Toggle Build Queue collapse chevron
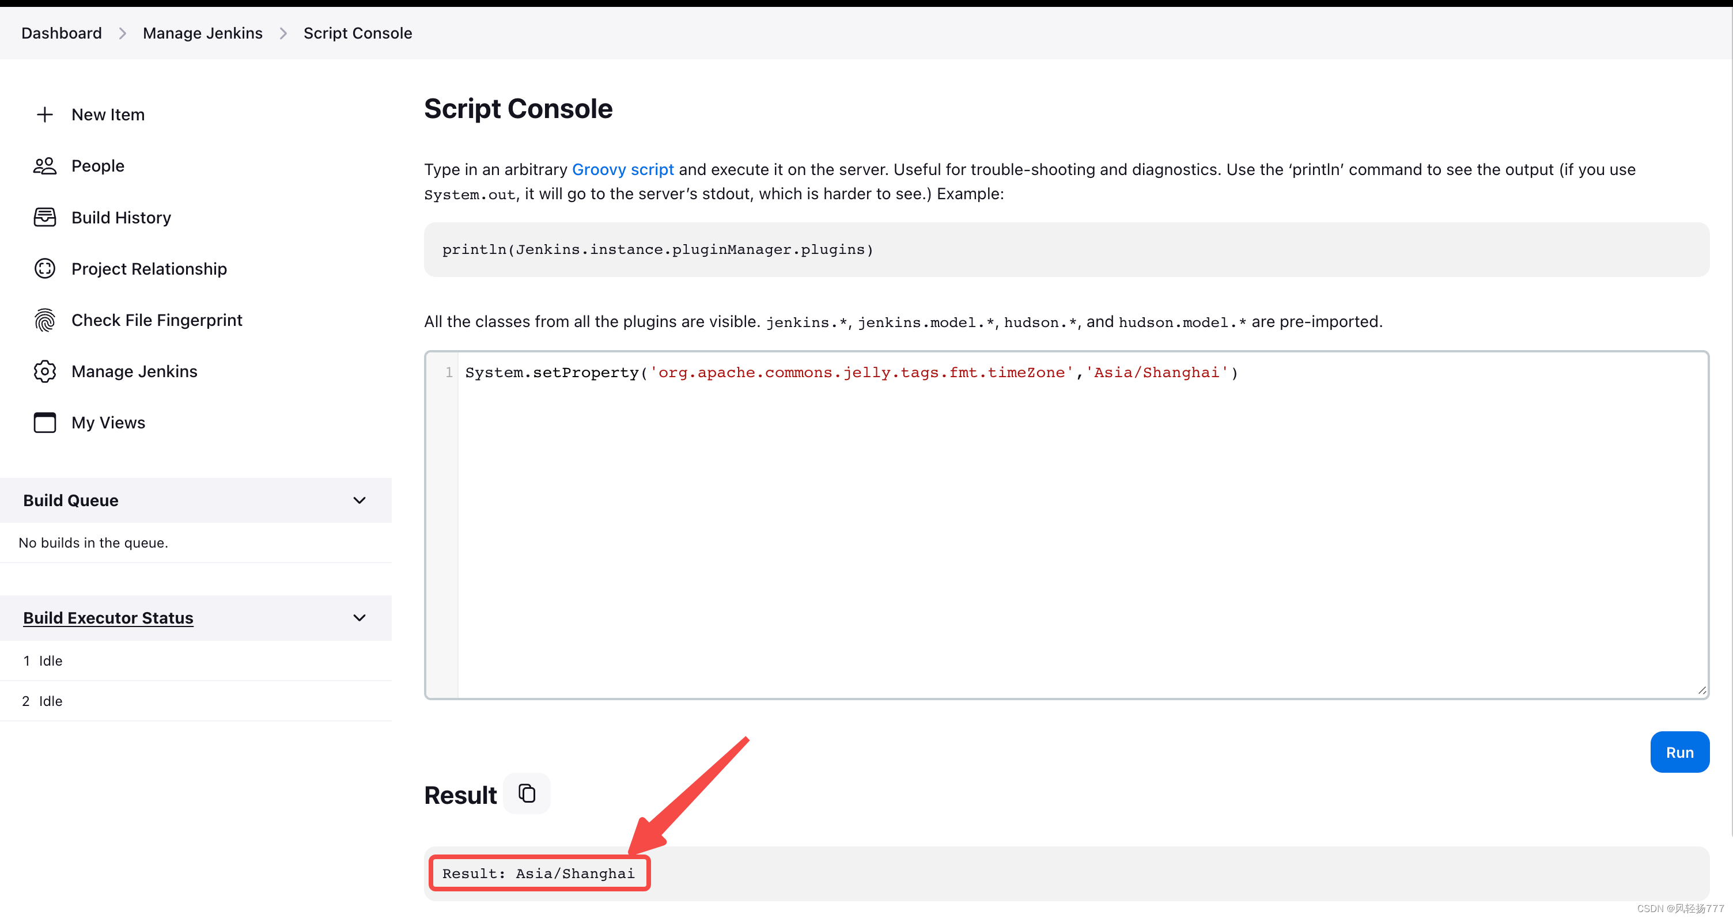The image size is (1733, 919). [360, 500]
